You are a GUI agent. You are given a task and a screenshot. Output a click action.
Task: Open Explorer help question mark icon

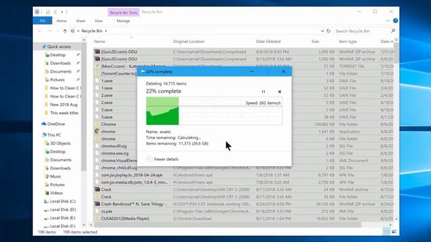[395, 21]
